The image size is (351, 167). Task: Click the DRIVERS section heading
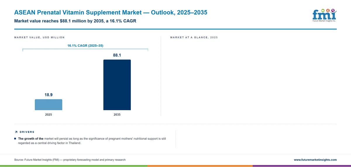click(x=27, y=132)
